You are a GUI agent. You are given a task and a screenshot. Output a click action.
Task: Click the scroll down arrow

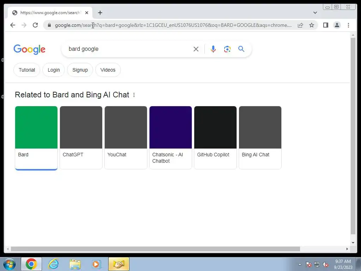pos(353,243)
